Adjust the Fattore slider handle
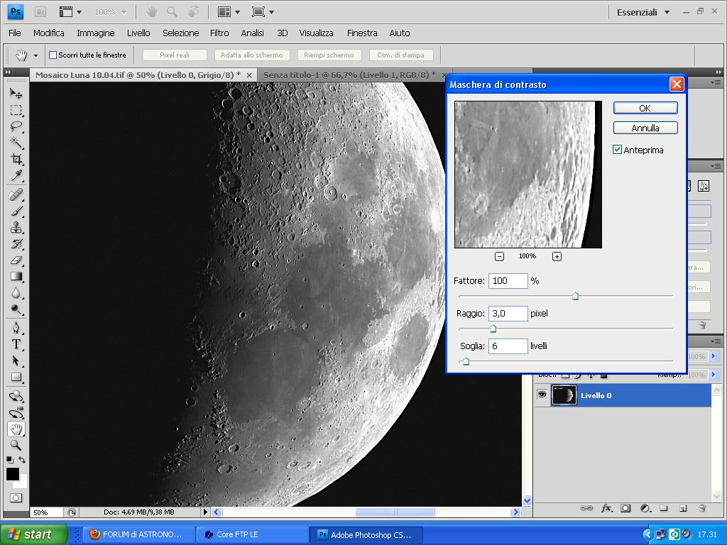727x545 pixels. pyautogui.click(x=575, y=296)
